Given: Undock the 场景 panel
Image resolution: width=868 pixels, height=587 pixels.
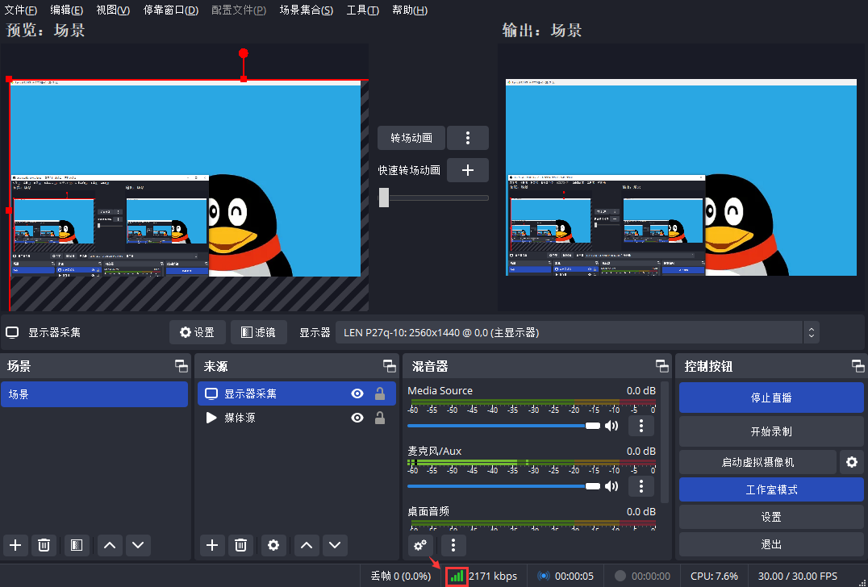Looking at the screenshot, I should 181,366.
